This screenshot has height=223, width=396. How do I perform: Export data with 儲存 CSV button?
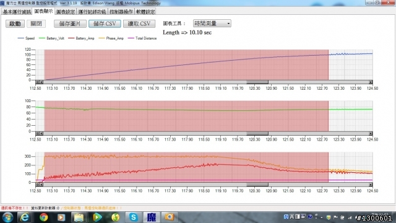[105, 24]
